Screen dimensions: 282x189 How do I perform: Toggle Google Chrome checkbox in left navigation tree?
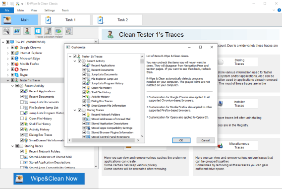pos(12,48)
